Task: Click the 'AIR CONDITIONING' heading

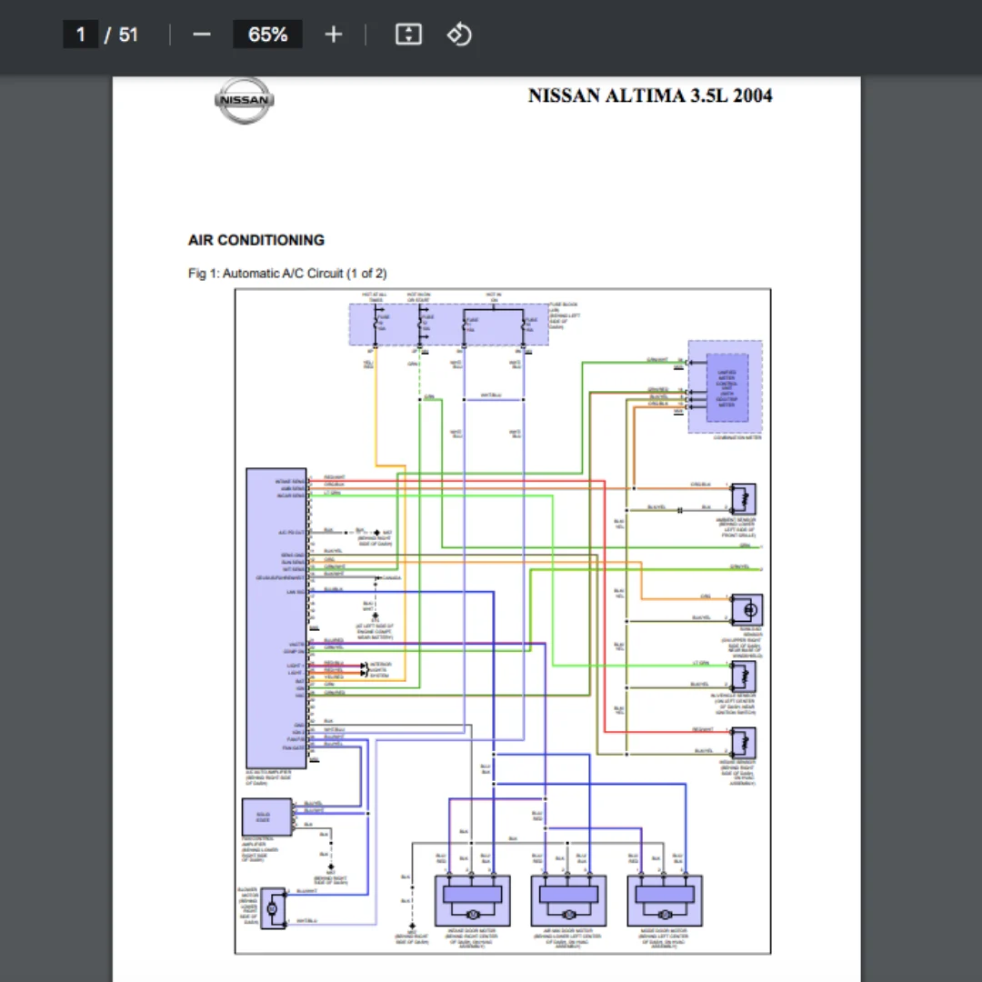Action: (x=256, y=240)
